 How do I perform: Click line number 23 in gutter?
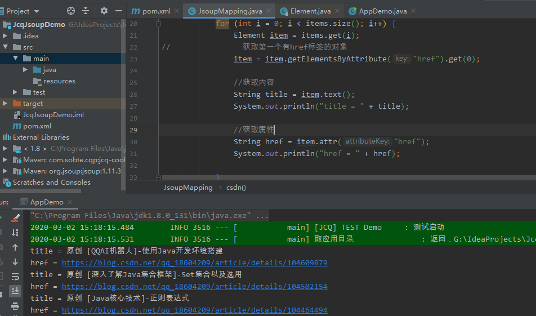(x=133, y=59)
